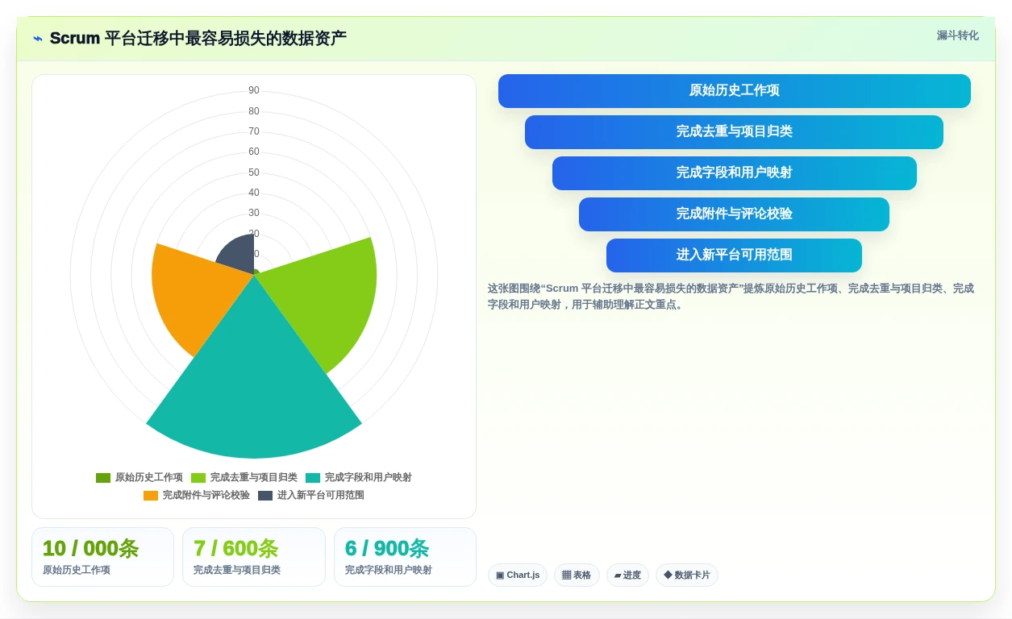Image resolution: width=1012 pixels, height=619 pixels.
Task: Click the 进度 tag chip
Action: [x=627, y=575]
